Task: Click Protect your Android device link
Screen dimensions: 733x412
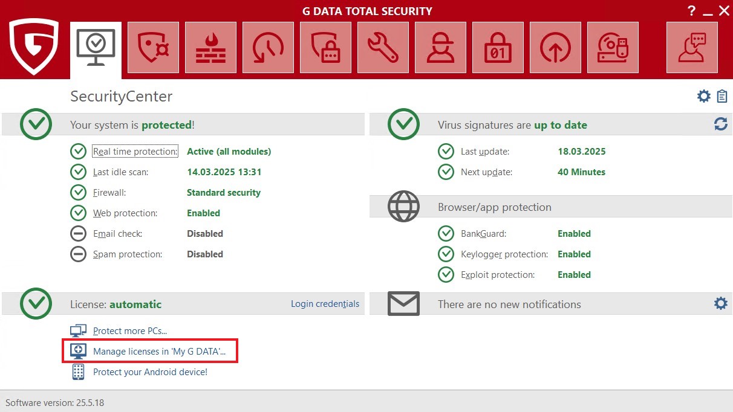Action: point(150,372)
